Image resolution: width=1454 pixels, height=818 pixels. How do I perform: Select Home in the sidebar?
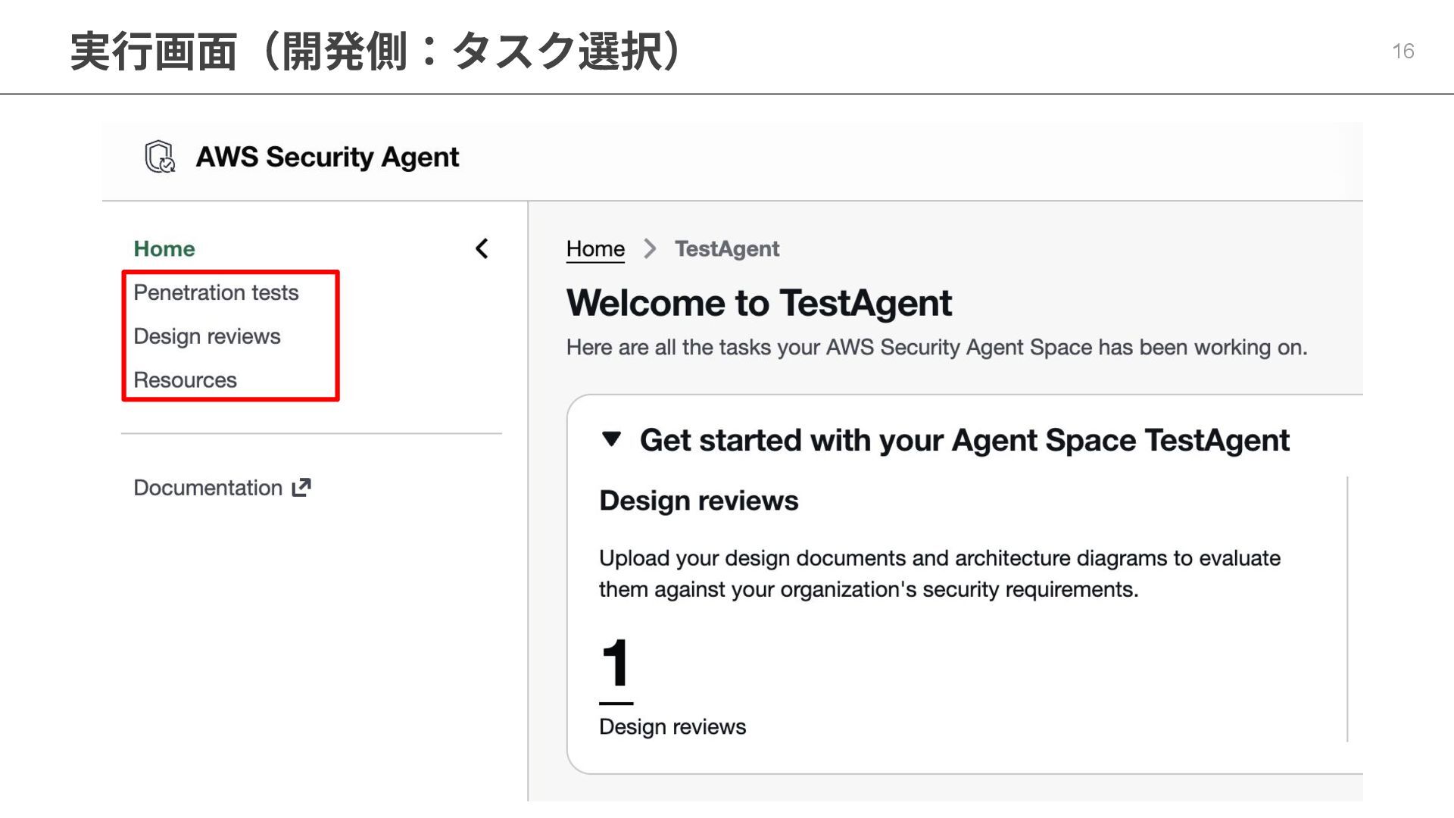(x=164, y=248)
